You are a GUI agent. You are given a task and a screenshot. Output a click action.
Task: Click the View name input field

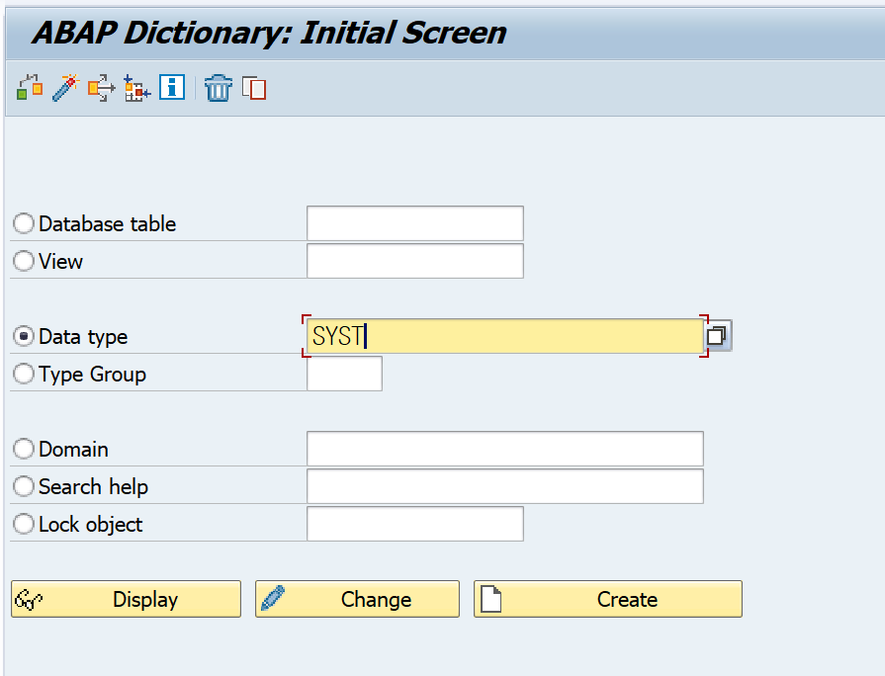tap(415, 261)
